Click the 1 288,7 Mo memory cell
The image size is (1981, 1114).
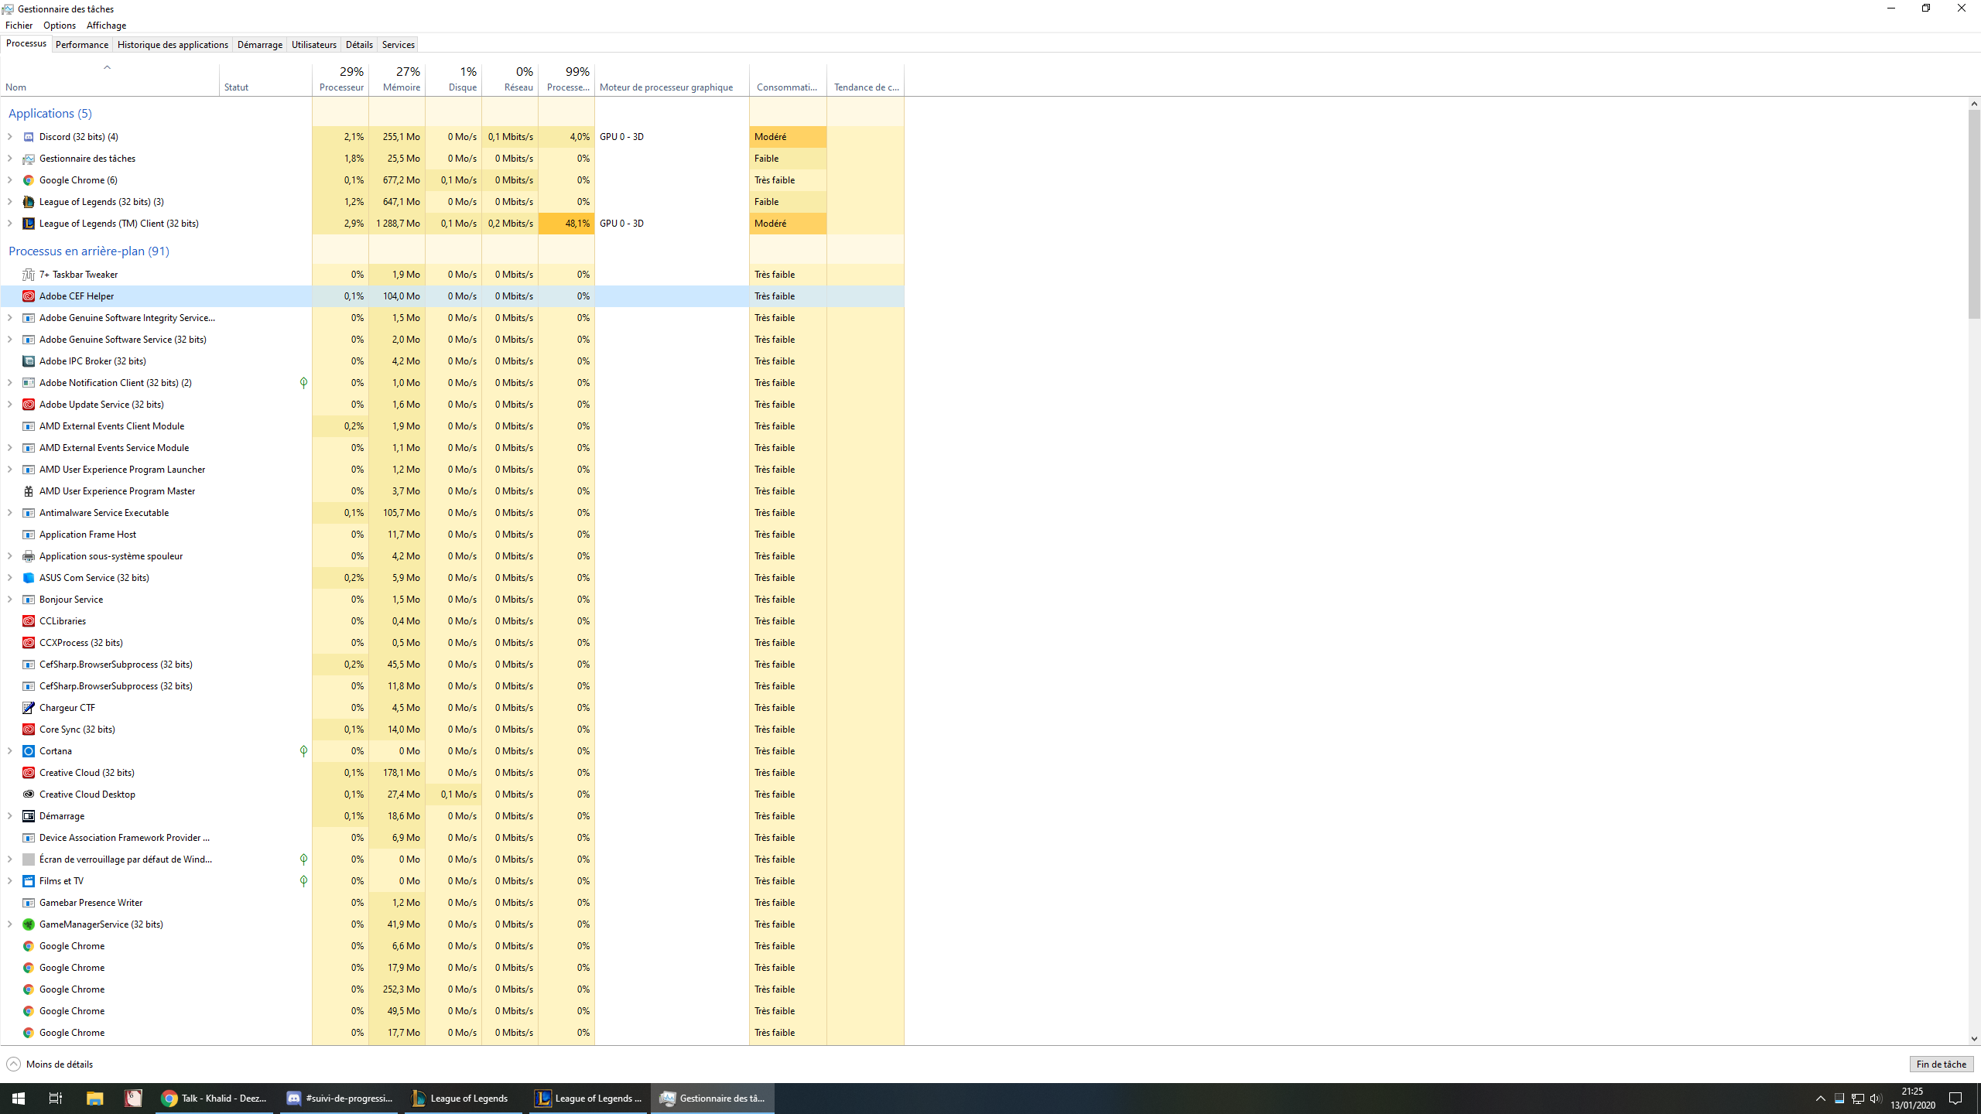397,224
